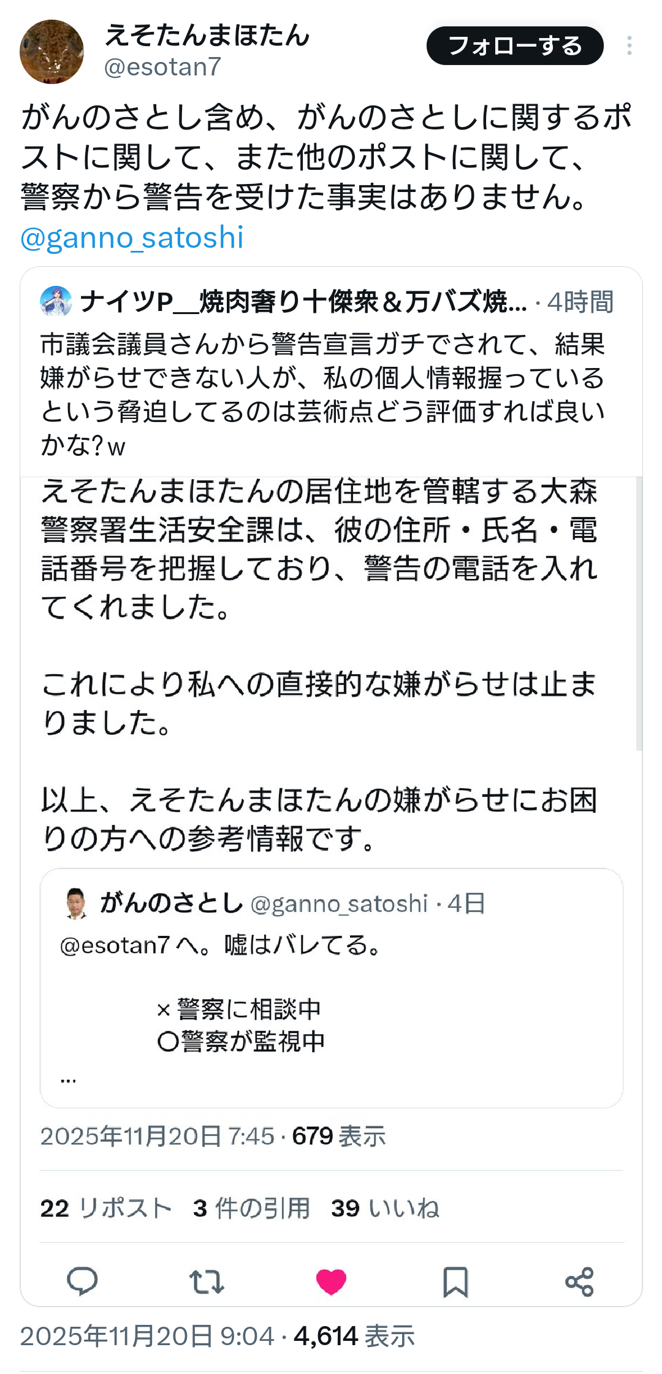Open the share icon menu

(579, 1281)
